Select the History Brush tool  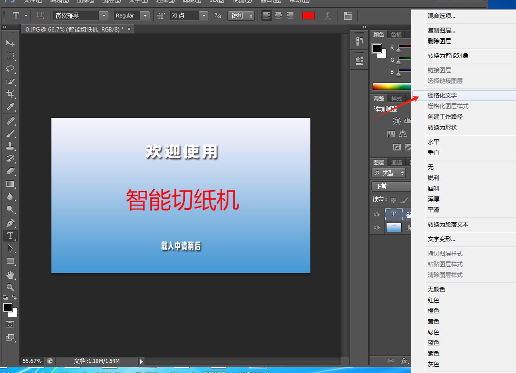point(10,158)
